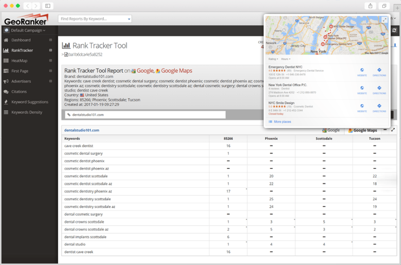Switch to the Google Maps tab
Image resolution: width=401 pixels, height=265 pixels.
pyautogui.click(x=363, y=130)
